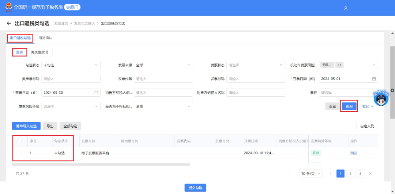Focus the 数电票号码 input field
The width and height of the screenshot is (395, 194).
[71, 79]
